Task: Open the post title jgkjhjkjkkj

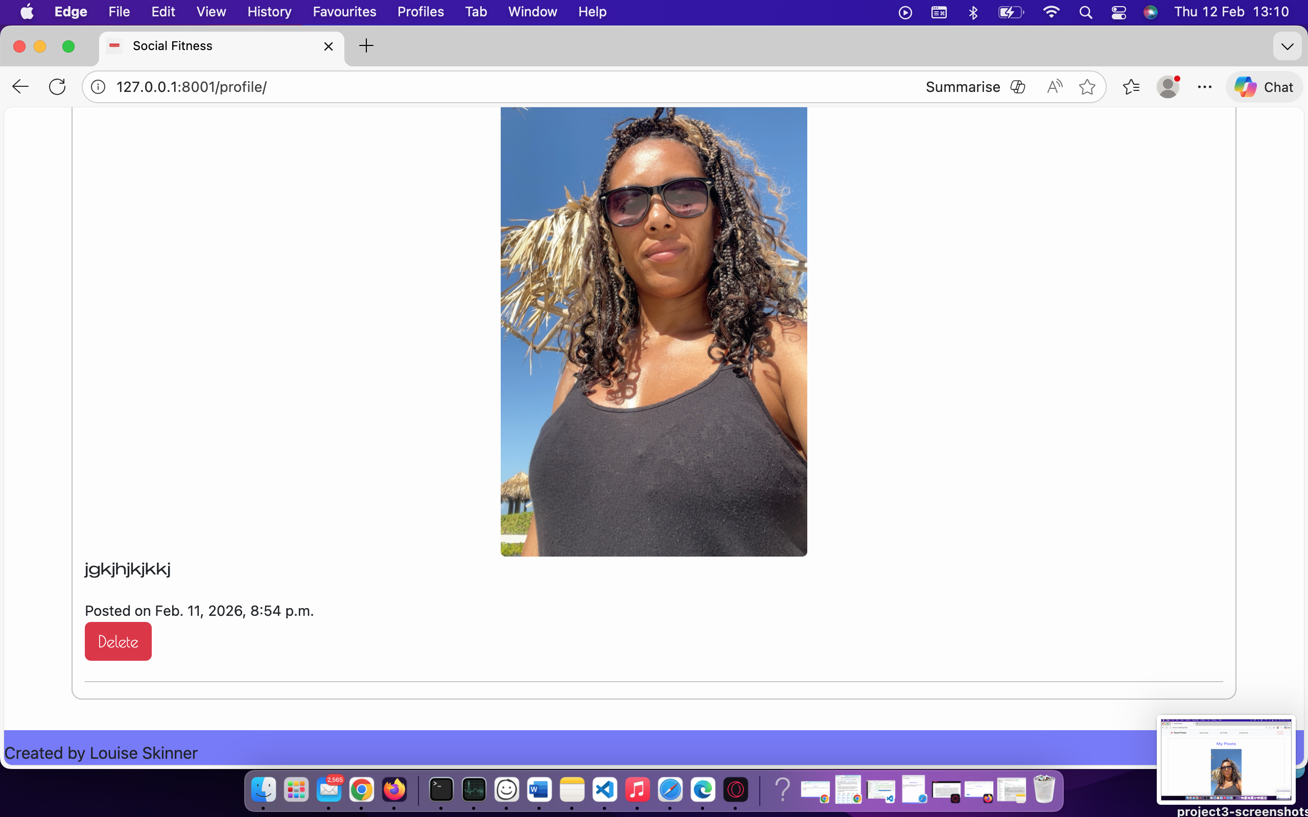Action: [x=127, y=568]
